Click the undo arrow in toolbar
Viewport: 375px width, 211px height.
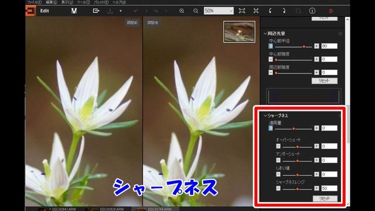[x=136, y=11]
